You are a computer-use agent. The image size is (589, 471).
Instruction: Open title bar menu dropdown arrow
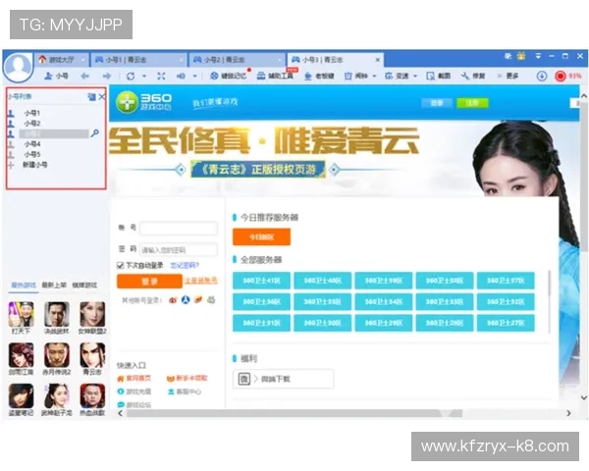coord(538,56)
